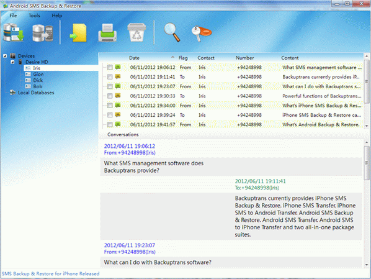
Task: Click the Print messages printer icon
Action: (x=107, y=33)
